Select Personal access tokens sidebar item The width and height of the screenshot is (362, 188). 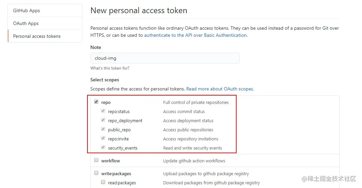pos(37,36)
